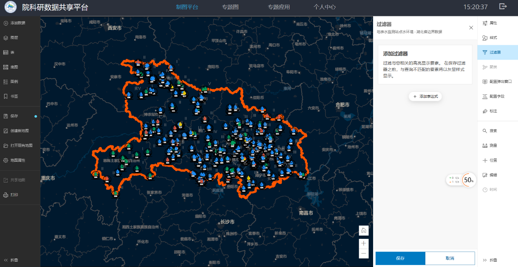The image size is (518, 267).
Task: Click the 添加过滤器 heading in filter panel
Action: [396, 53]
